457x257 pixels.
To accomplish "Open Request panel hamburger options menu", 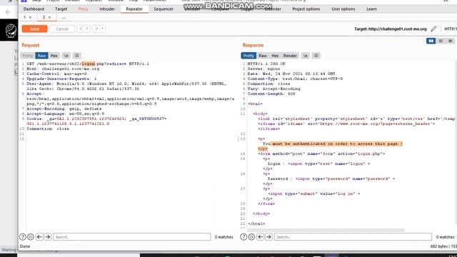I will click(x=76, y=56).
